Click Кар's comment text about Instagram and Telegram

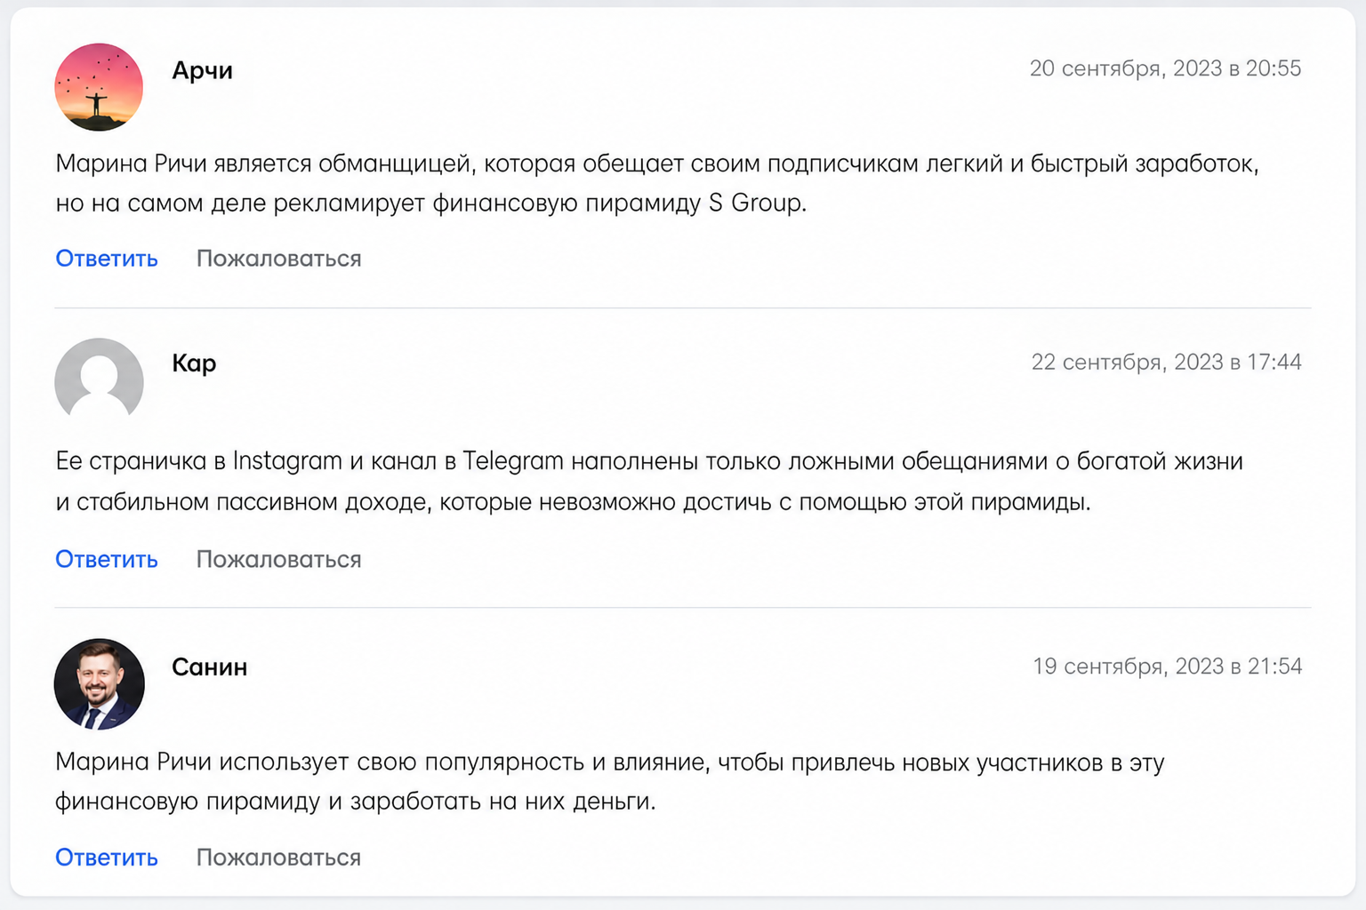click(x=649, y=482)
